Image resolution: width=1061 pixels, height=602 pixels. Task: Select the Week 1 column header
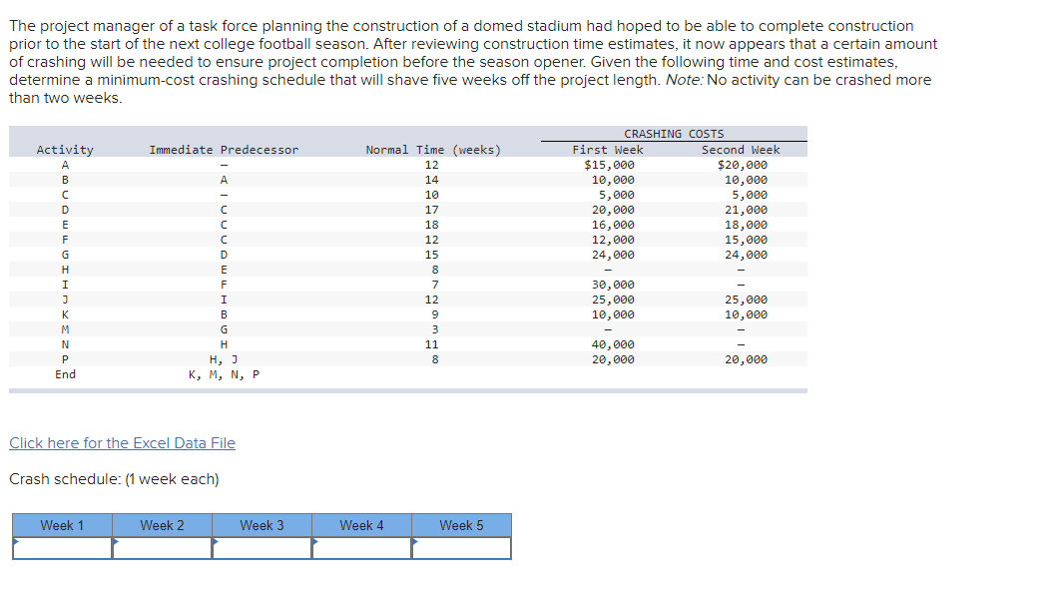62,525
